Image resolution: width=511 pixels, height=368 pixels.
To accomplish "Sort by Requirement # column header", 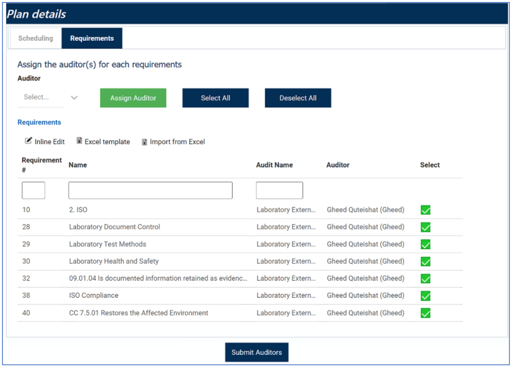I will [x=41, y=165].
